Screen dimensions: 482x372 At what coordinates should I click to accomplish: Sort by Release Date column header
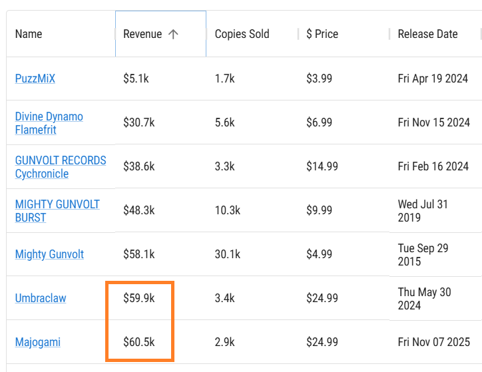[x=427, y=34]
